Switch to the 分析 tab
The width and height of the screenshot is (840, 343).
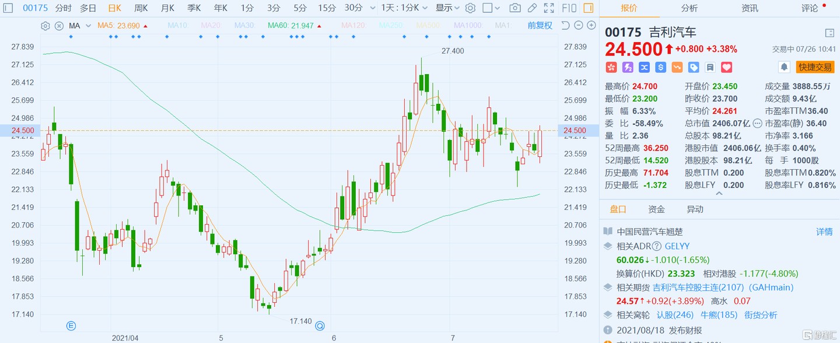[689, 8]
